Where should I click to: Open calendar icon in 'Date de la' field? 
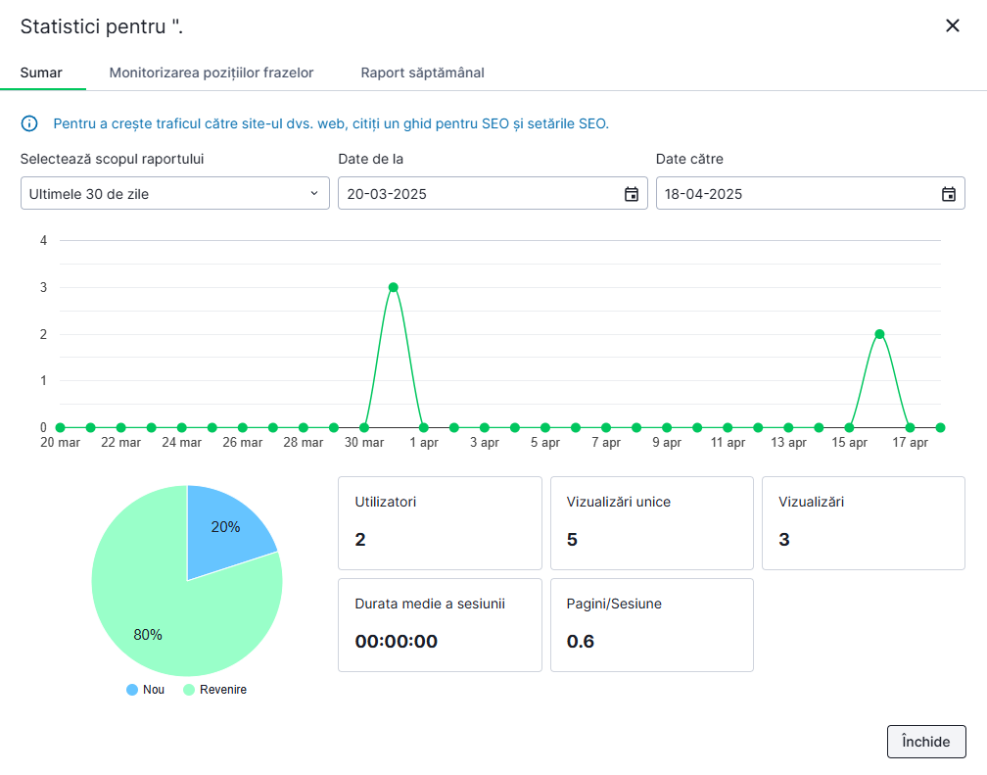coord(631,194)
